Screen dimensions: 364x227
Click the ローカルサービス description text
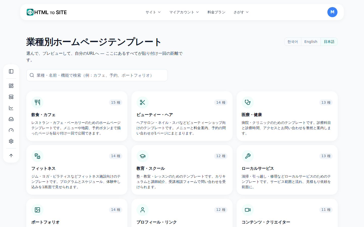click(x=287, y=182)
